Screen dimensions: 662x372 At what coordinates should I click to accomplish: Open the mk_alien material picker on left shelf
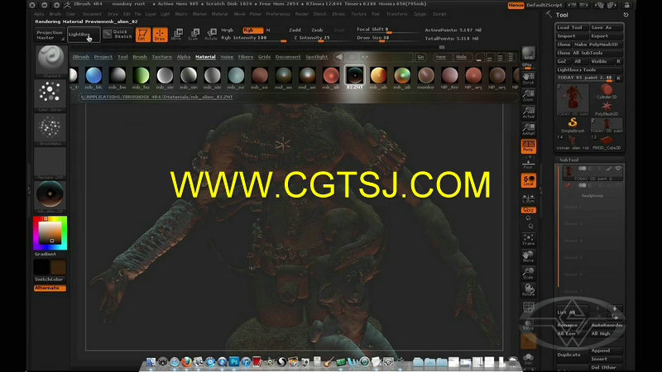[x=50, y=195]
